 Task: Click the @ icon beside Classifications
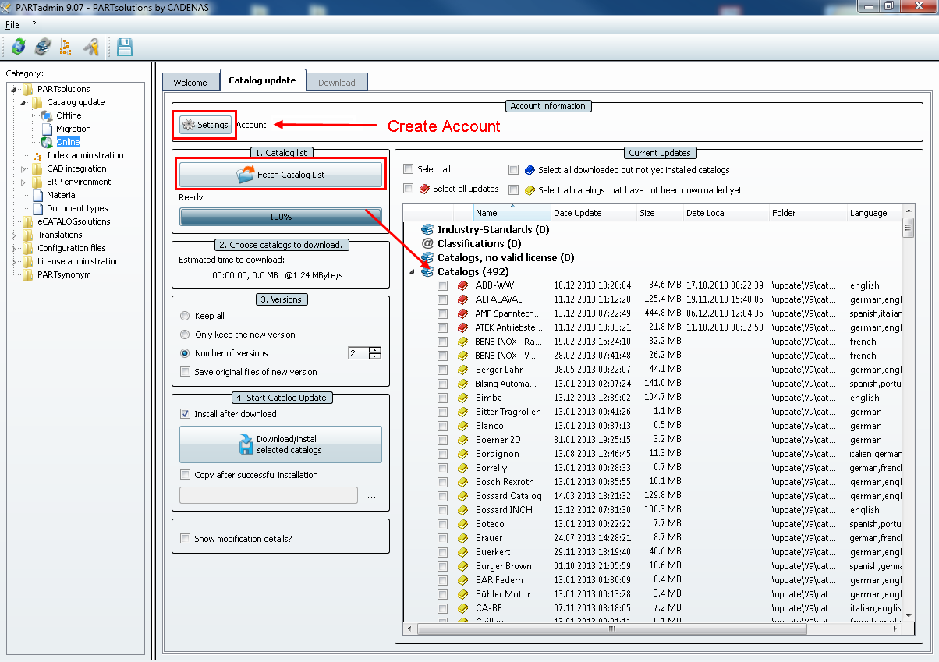click(x=427, y=244)
